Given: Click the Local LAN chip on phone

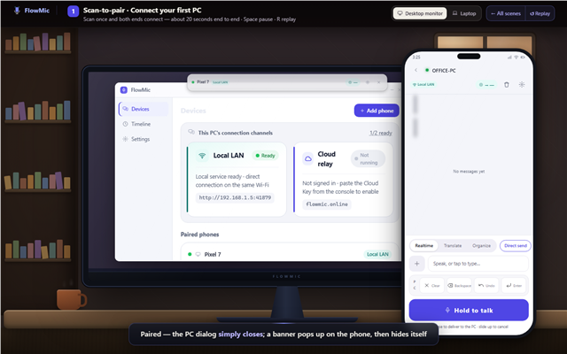Looking at the screenshot, I should (x=423, y=85).
